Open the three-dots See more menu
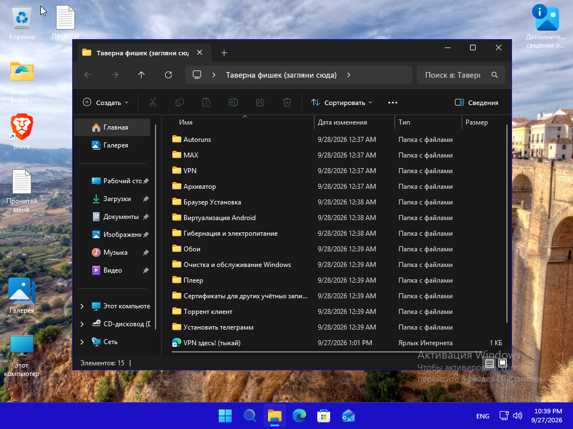The width and height of the screenshot is (573, 429). click(392, 103)
